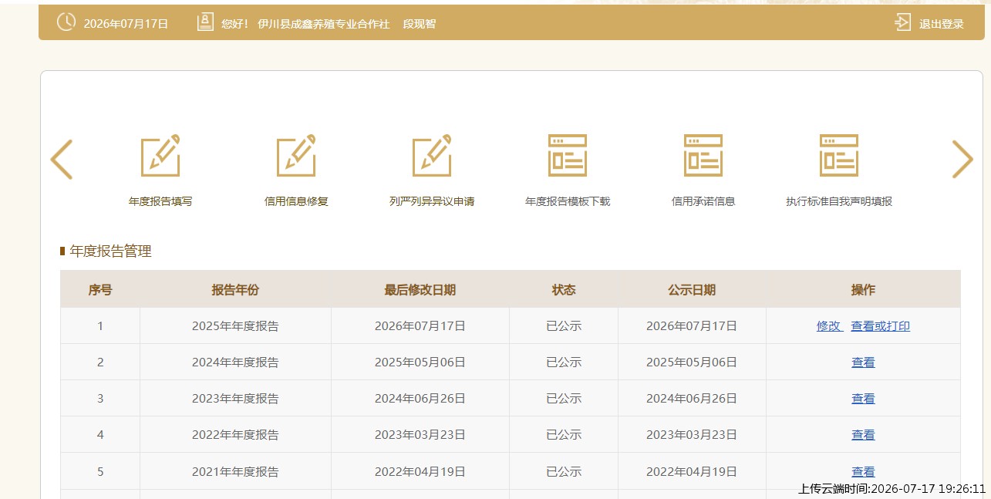This screenshot has width=991, height=499.
Task: Click the 最后修改日期 column header
Action: (420, 290)
